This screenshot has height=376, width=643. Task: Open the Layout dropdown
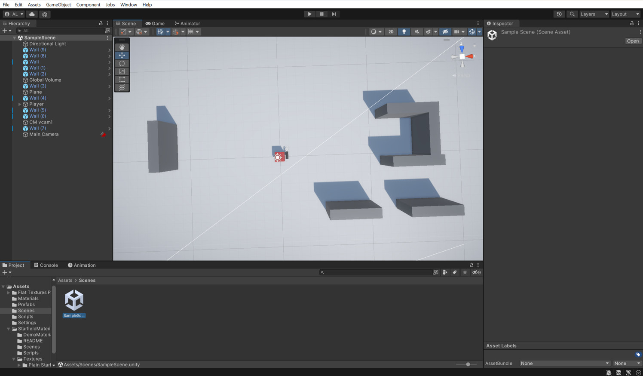(625, 14)
